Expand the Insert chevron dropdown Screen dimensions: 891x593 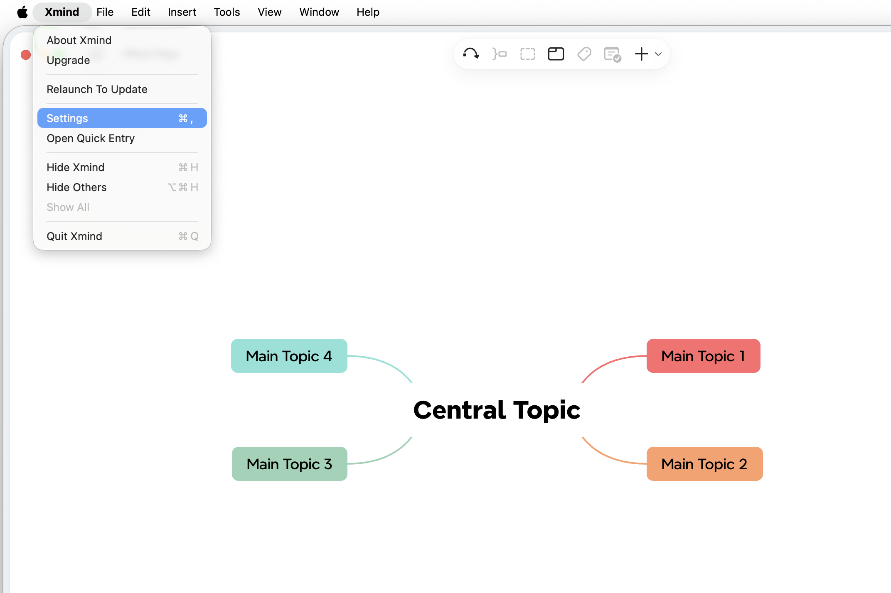658,54
